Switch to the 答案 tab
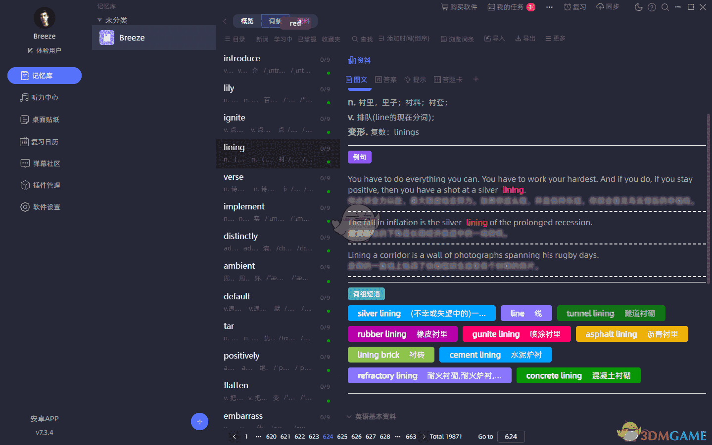 385,79
